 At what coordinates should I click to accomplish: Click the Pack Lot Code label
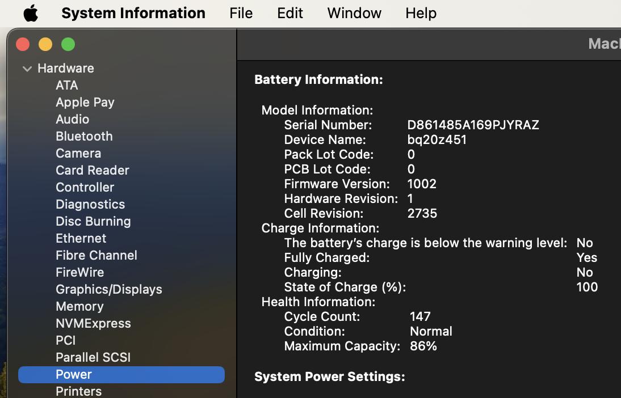pos(329,154)
